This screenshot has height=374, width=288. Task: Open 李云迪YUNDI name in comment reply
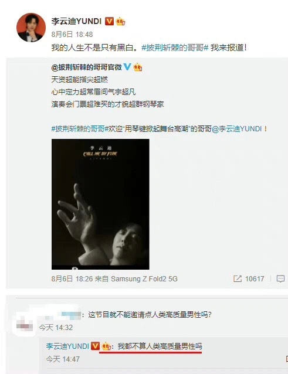[67, 346]
